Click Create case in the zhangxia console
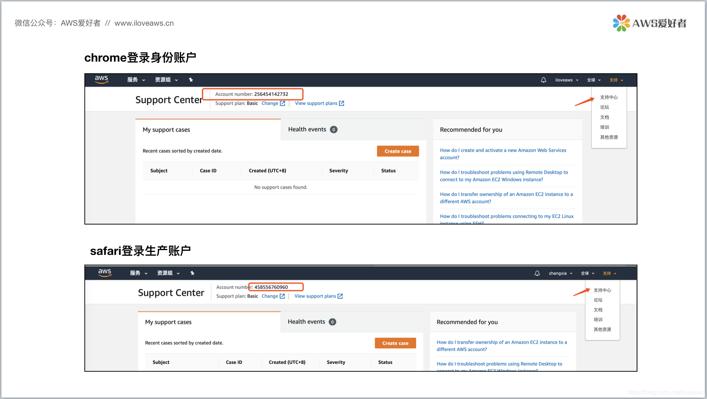707x399 pixels. [x=395, y=343]
